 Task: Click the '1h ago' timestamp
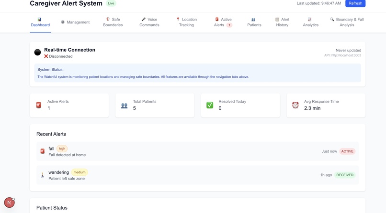pyautogui.click(x=326, y=175)
